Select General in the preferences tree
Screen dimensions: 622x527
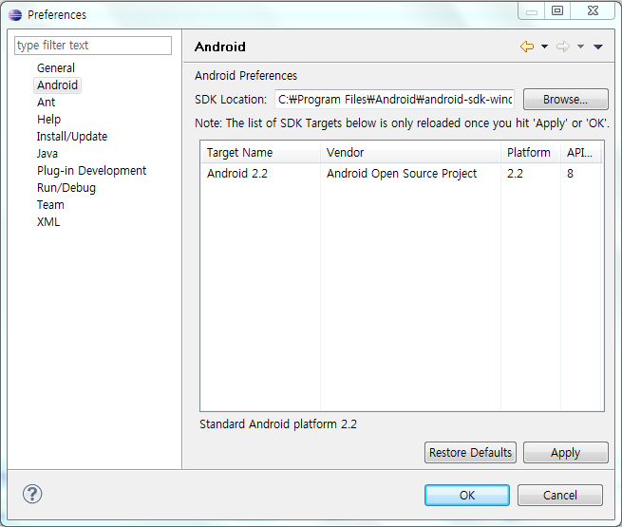pos(56,67)
